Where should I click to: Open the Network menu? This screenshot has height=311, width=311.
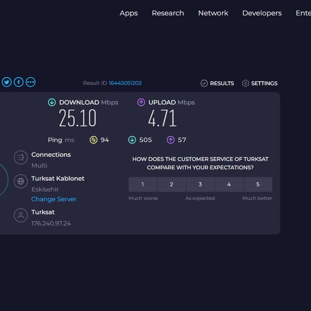point(213,13)
